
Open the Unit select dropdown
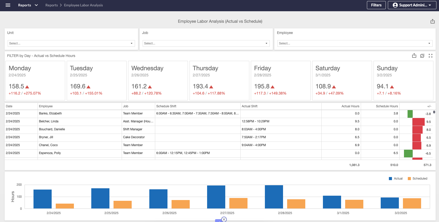click(71, 43)
